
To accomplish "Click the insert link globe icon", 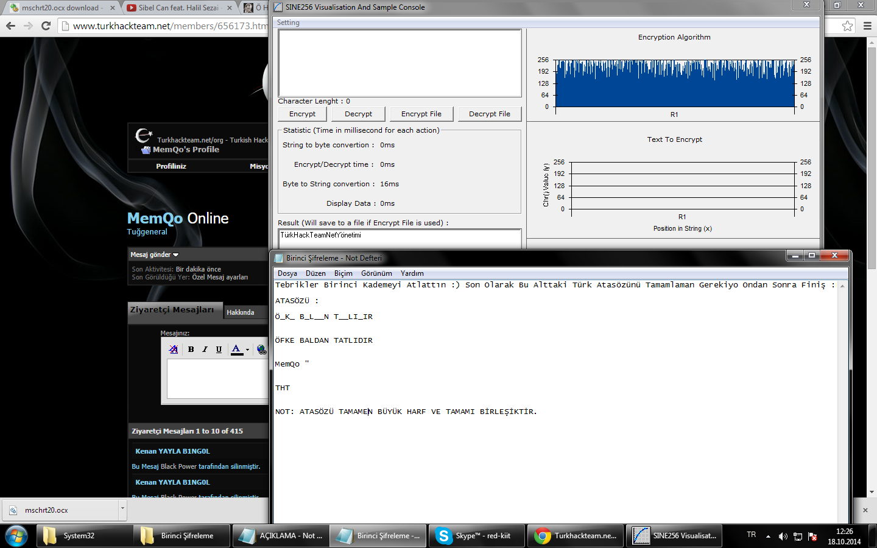I will pos(261,350).
